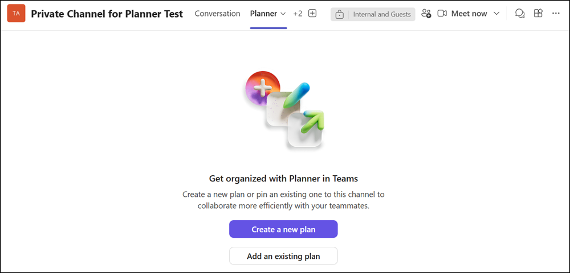Image resolution: width=570 pixels, height=273 pixels.
Task: Open the more options ellipsis menu
Action: [556, 14]
